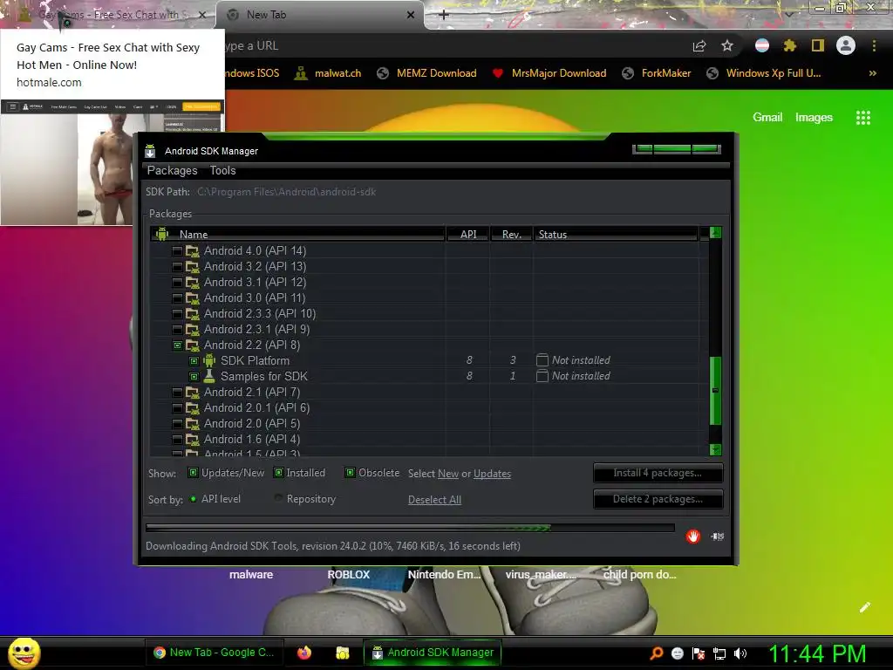Click the SDK Platform not-installed status icon

(542, 360)
